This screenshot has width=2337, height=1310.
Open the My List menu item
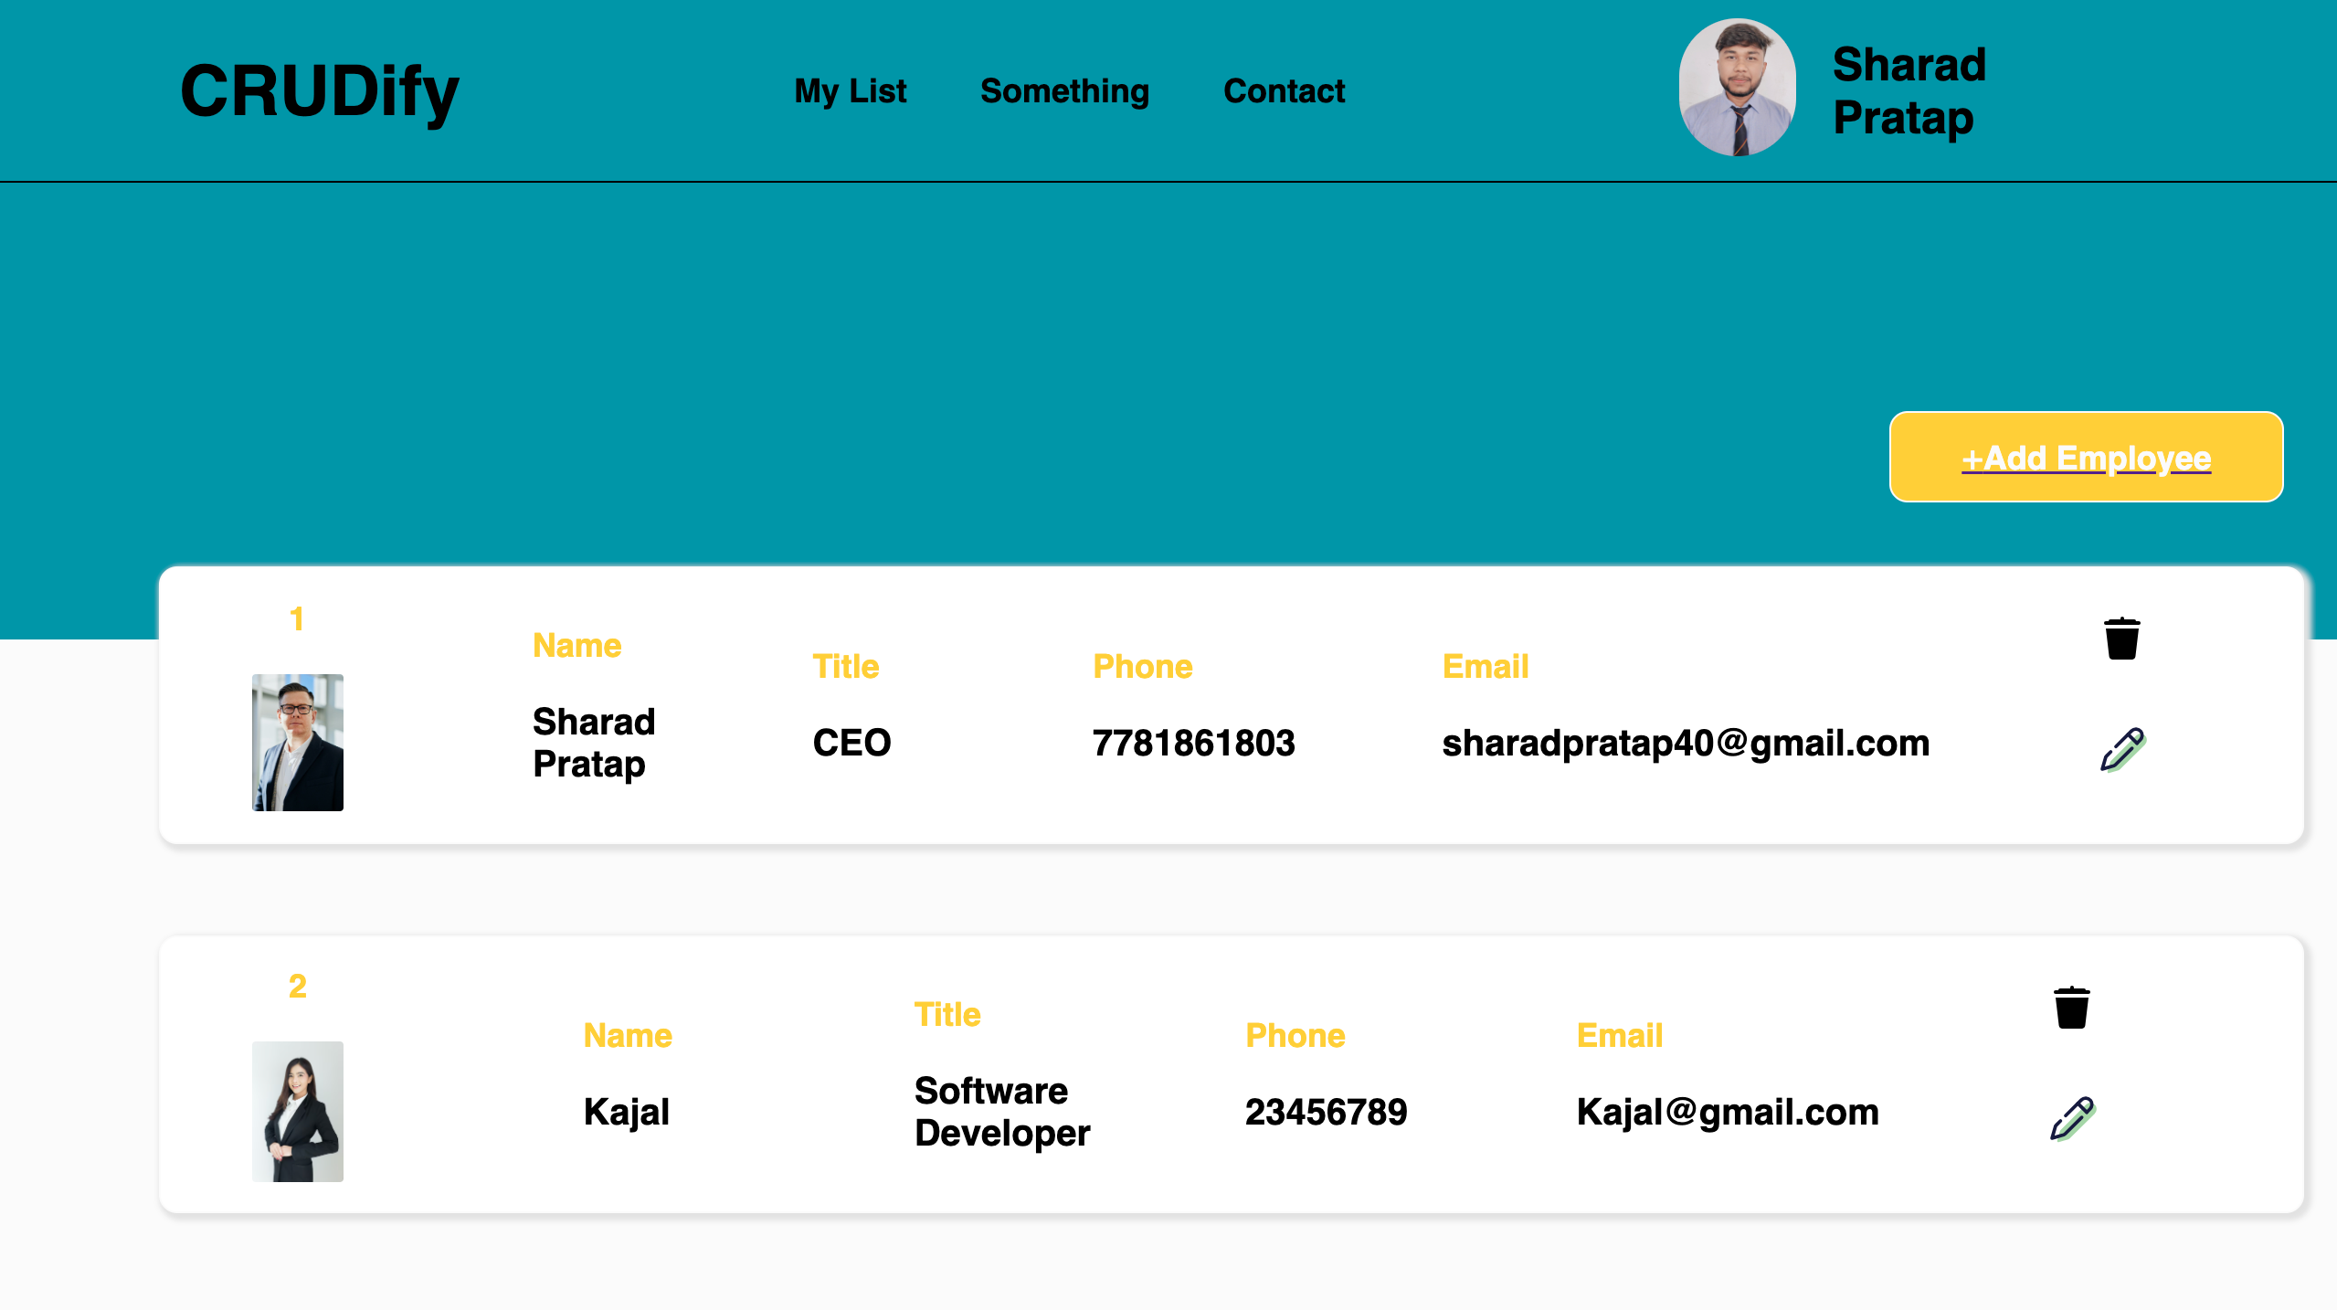click(x=850, y=91)
